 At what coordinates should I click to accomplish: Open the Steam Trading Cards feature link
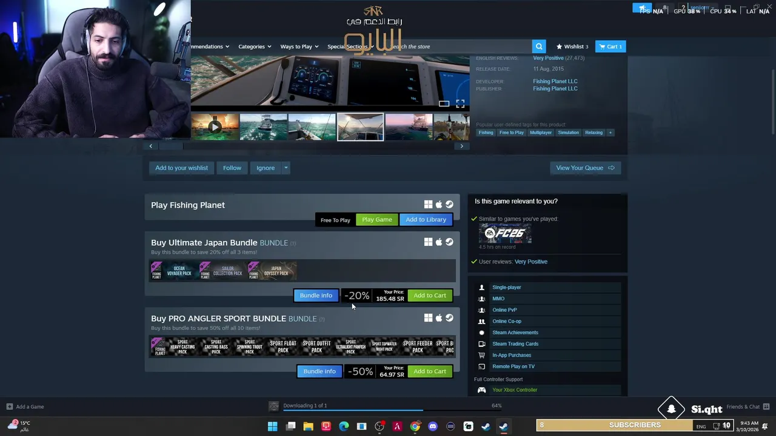pos(515,344)
